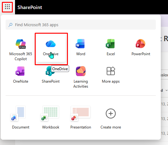Viewport: 168px width, 145px height.
Task: Open Microsoft 365 Copilot app
Action: (21, 49)
